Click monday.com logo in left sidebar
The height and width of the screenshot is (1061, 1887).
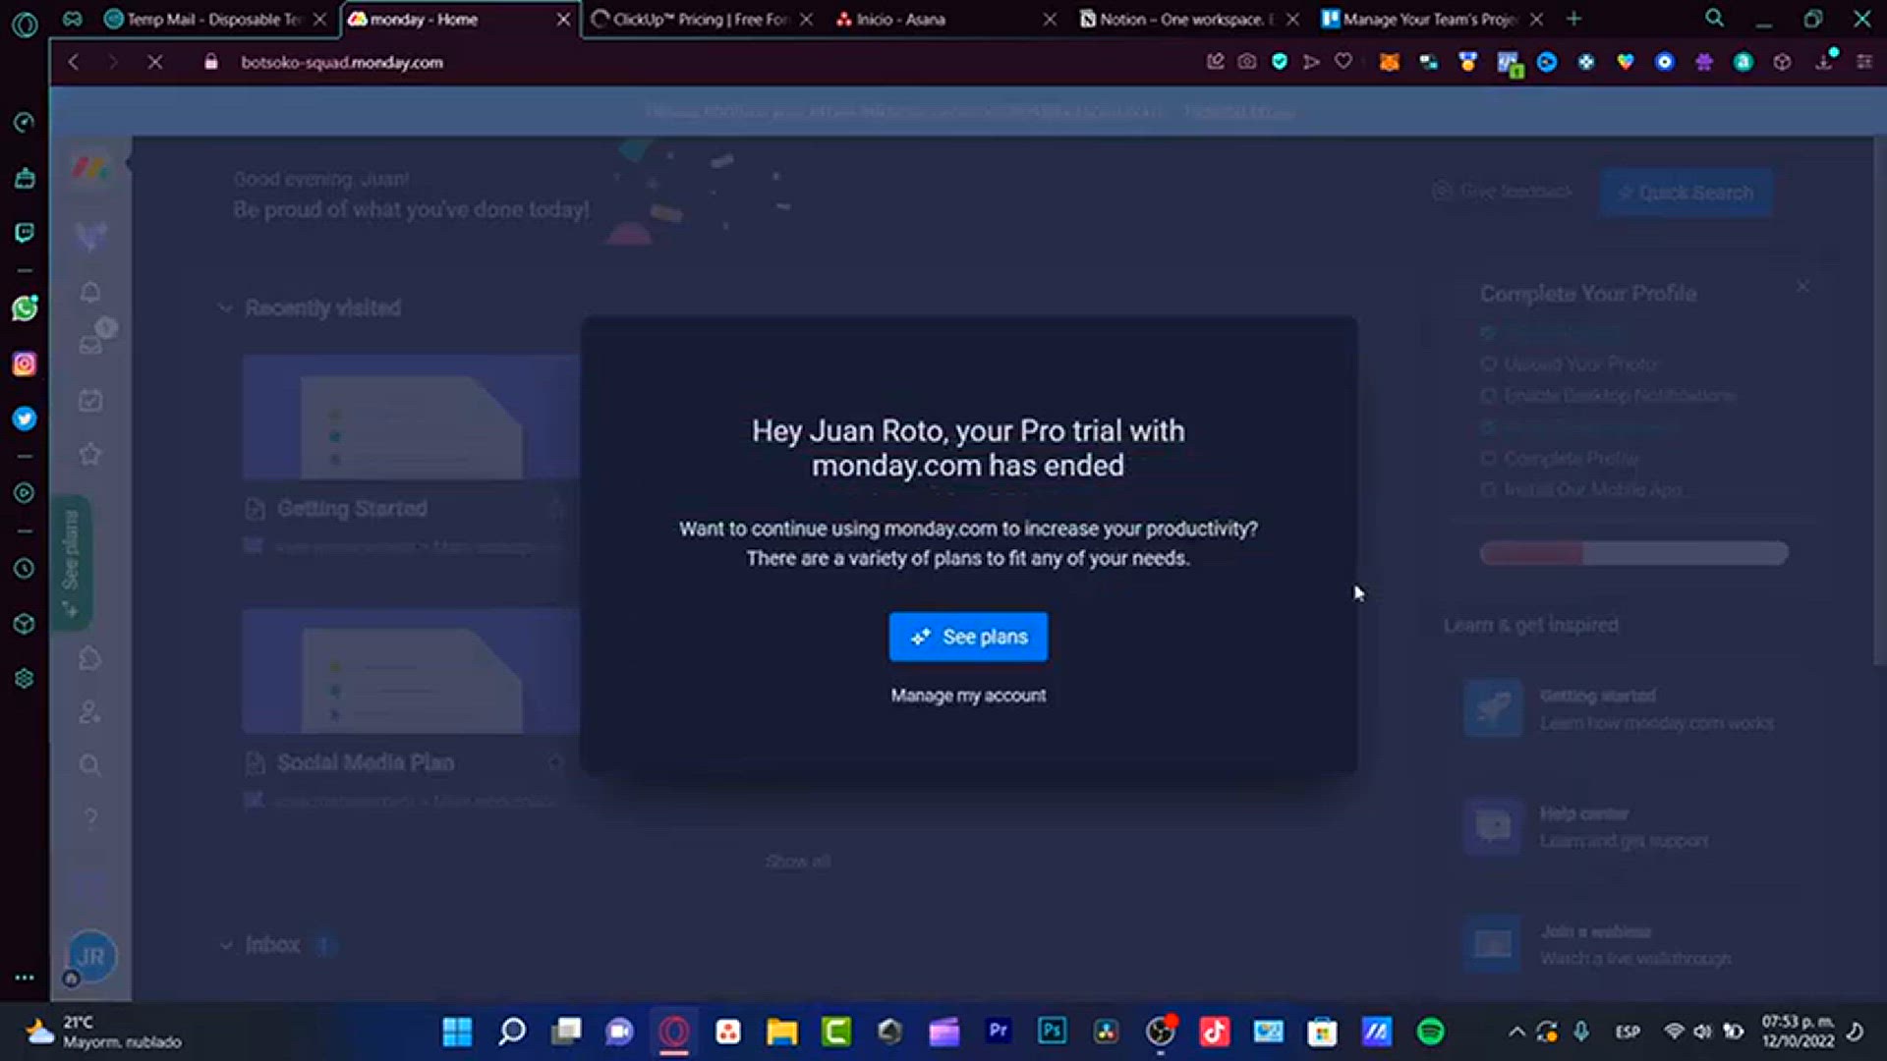click(x=90, y=168)
